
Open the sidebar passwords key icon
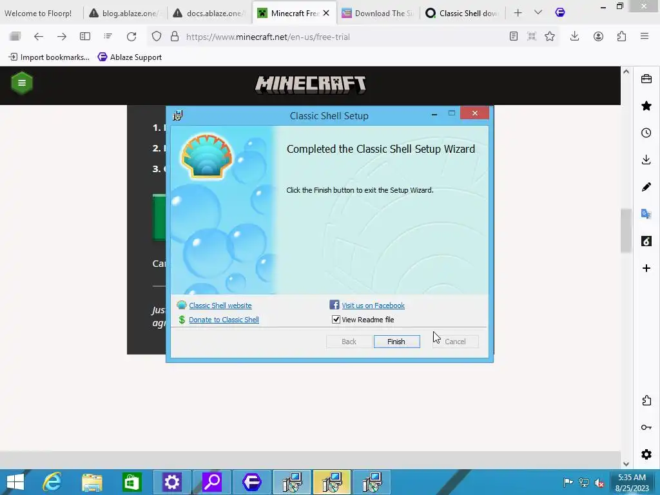click(646, 427)
